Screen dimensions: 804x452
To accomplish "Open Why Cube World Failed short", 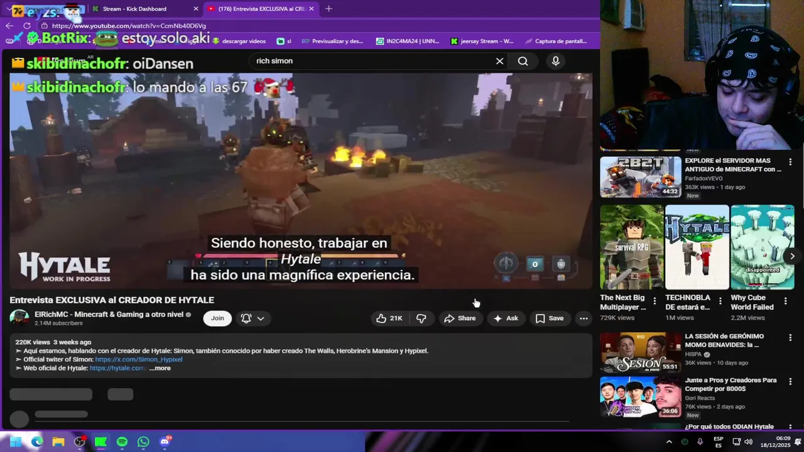I will click(762, 247).
